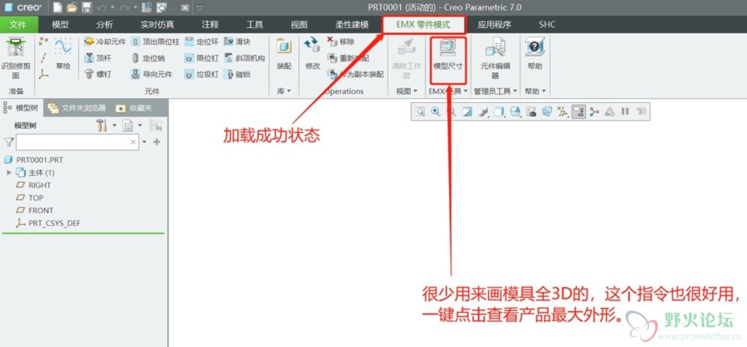The image size is (747, 347).
Task: Switch to the 实时仿真 ribbon tab
Action: tap(157, 24)
